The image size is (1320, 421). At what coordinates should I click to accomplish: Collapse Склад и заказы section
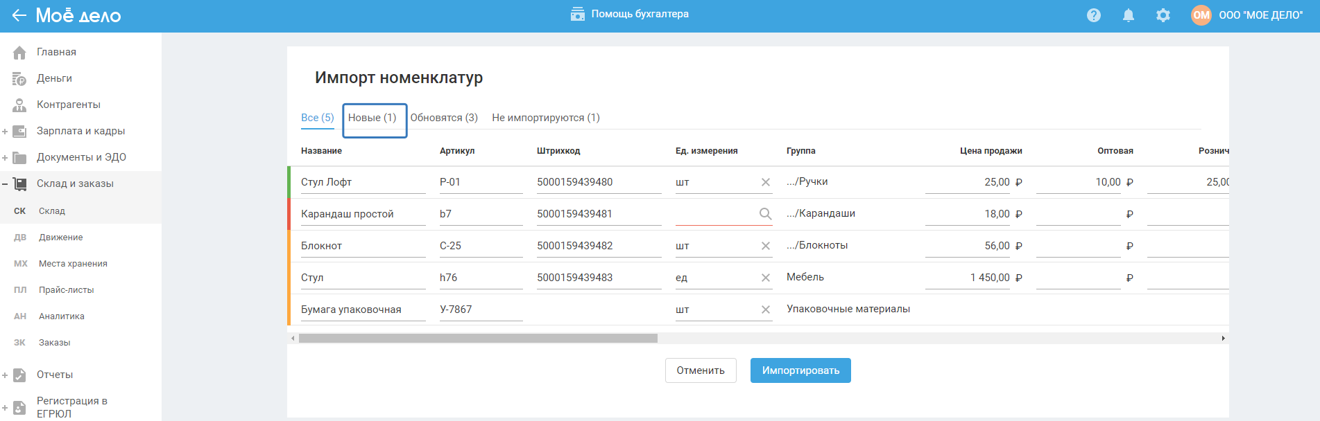pyautogui.click(x=5, y=184)
